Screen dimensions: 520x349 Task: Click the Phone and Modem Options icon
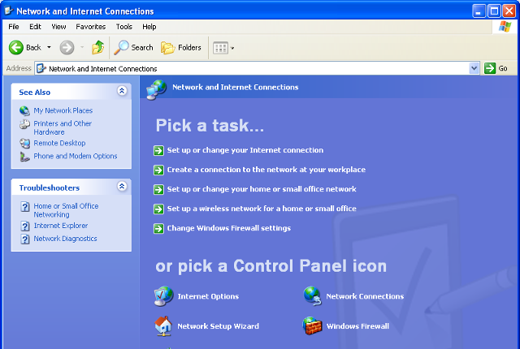pyautogui.click(x=24, y=157)
